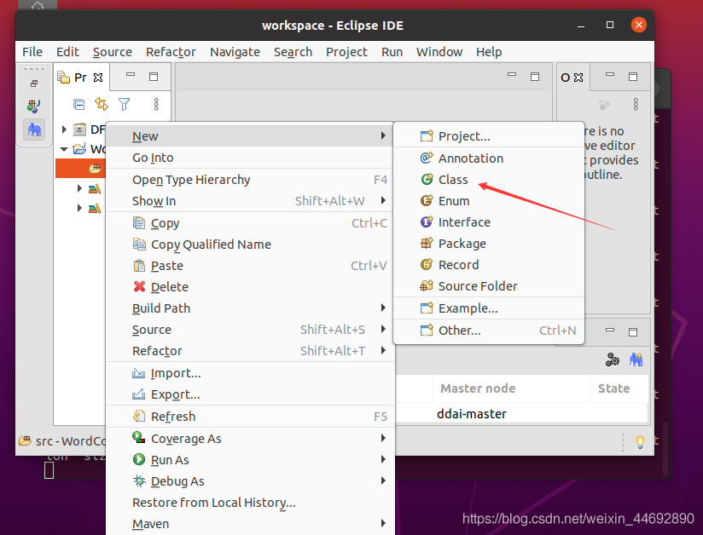Expand the first library node in the project tree

click(x=78, y=188)
